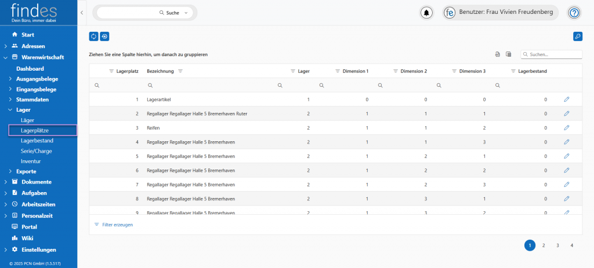Go to page 2 of the table
The image size is (594, 268).
point(544,245)
